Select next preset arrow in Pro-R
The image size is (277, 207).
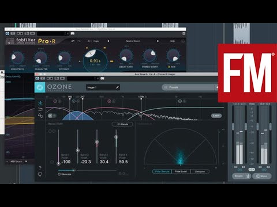158,41
